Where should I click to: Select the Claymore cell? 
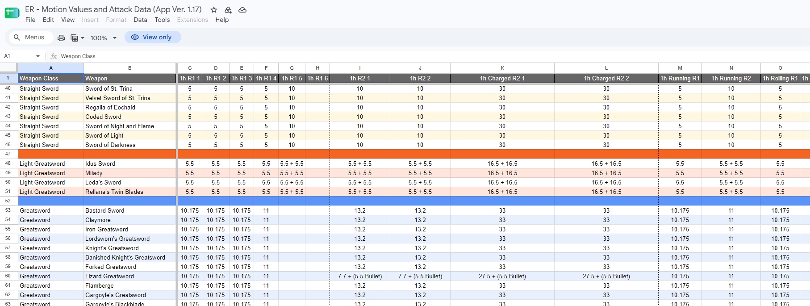pyautogui.click(x=130, y=220)
